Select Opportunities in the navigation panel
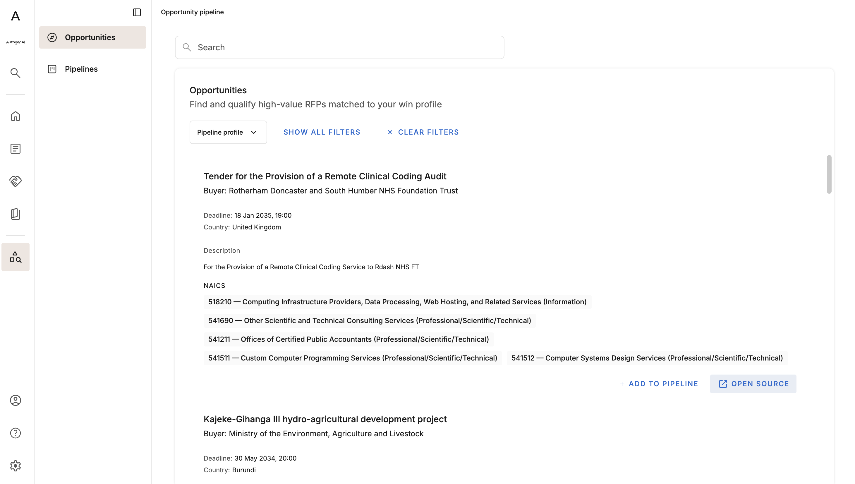 (93, 37)
